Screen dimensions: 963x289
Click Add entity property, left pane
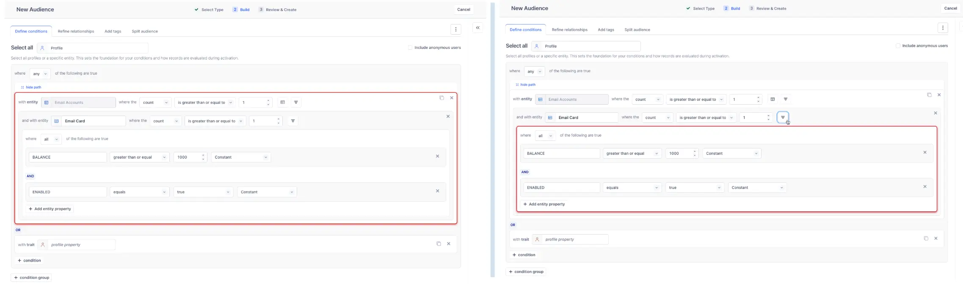(x=50, y=209)
